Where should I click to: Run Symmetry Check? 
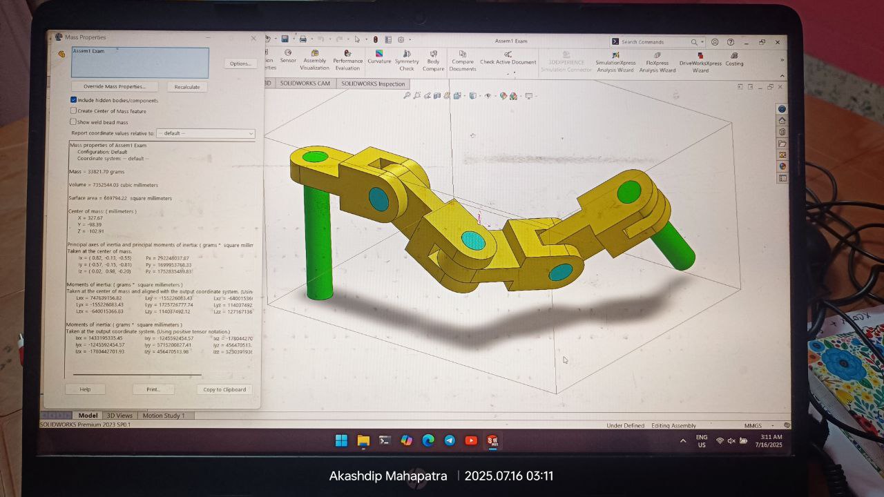click(407, 60)
